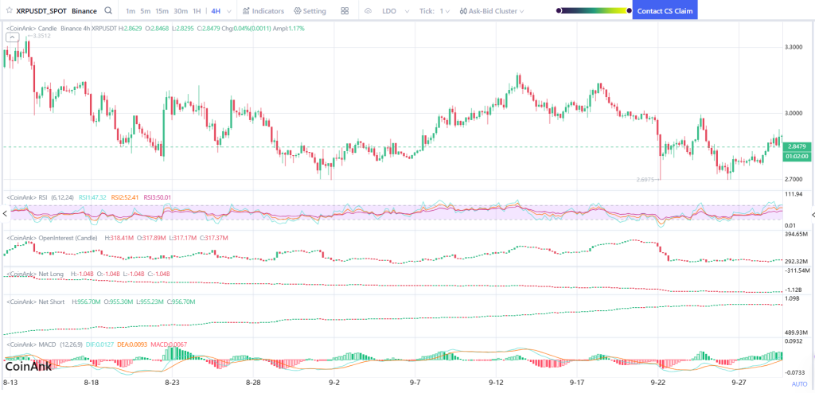
Task: Click the RSI1:47.32 value
Action: pyautogui.click(x=92, y=197)
